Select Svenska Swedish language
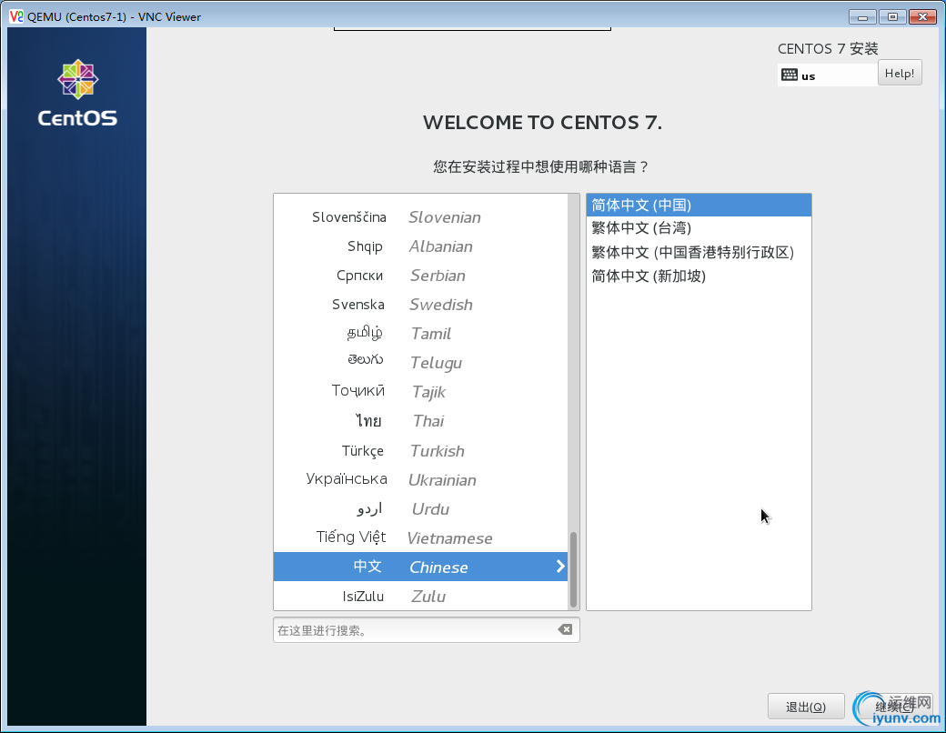946x733 pixels. pyautogui.click(x=420, y=304)
